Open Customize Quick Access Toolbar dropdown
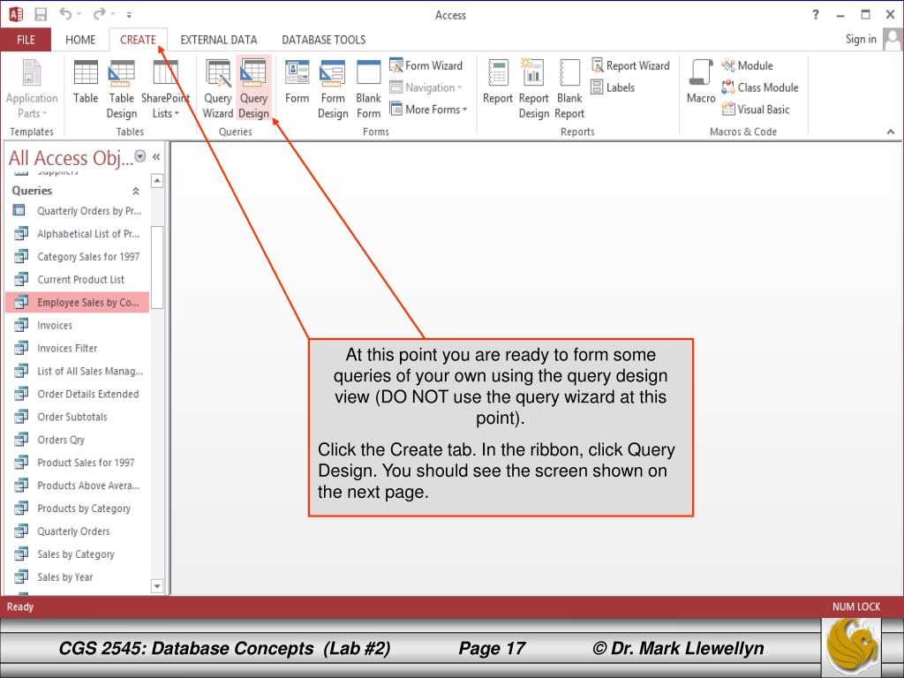Image resolution: width=904 pixels, height=678 pixels. (x=129, y=15)
